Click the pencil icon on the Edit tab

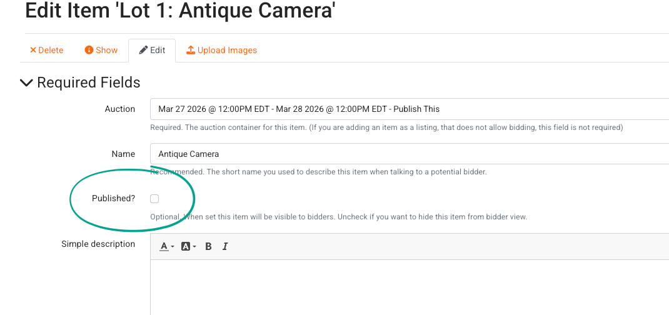pyautogui.click(x=143, y=50)
